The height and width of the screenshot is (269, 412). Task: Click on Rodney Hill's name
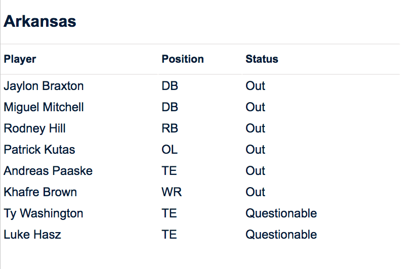click(34, 128)
